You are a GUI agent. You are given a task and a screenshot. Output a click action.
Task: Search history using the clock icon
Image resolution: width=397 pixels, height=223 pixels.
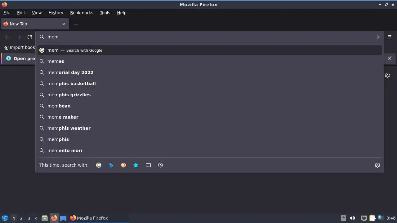click(161, 165)
